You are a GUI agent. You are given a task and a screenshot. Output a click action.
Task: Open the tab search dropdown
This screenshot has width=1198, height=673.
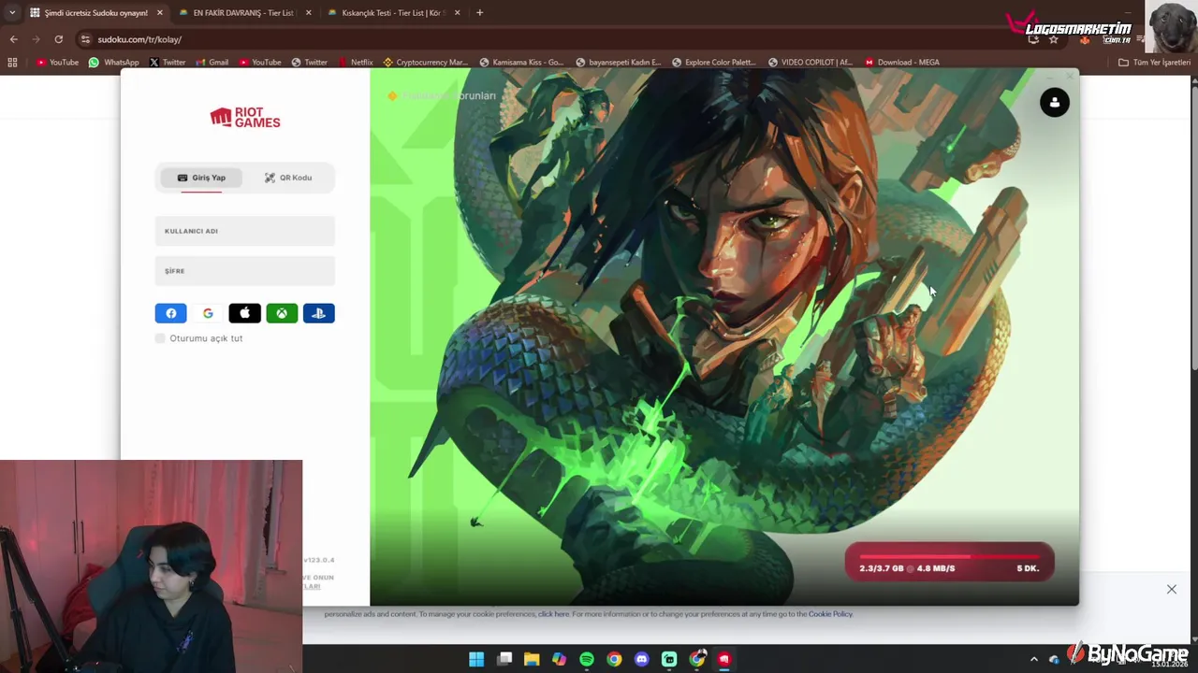[11, 13]
